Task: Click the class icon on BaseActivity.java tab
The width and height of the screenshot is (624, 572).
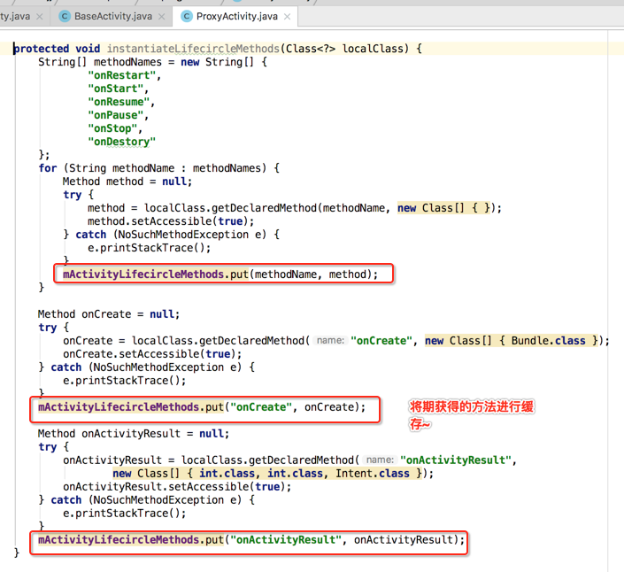Action: 64,16
